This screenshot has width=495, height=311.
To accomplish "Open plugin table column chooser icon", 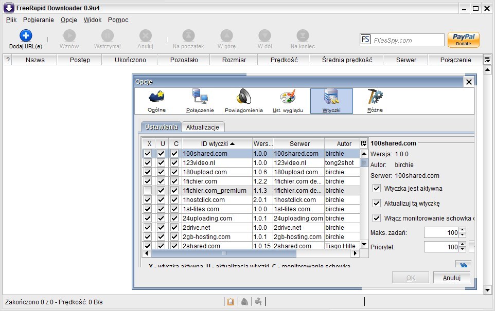I will [x=364, y=143].
